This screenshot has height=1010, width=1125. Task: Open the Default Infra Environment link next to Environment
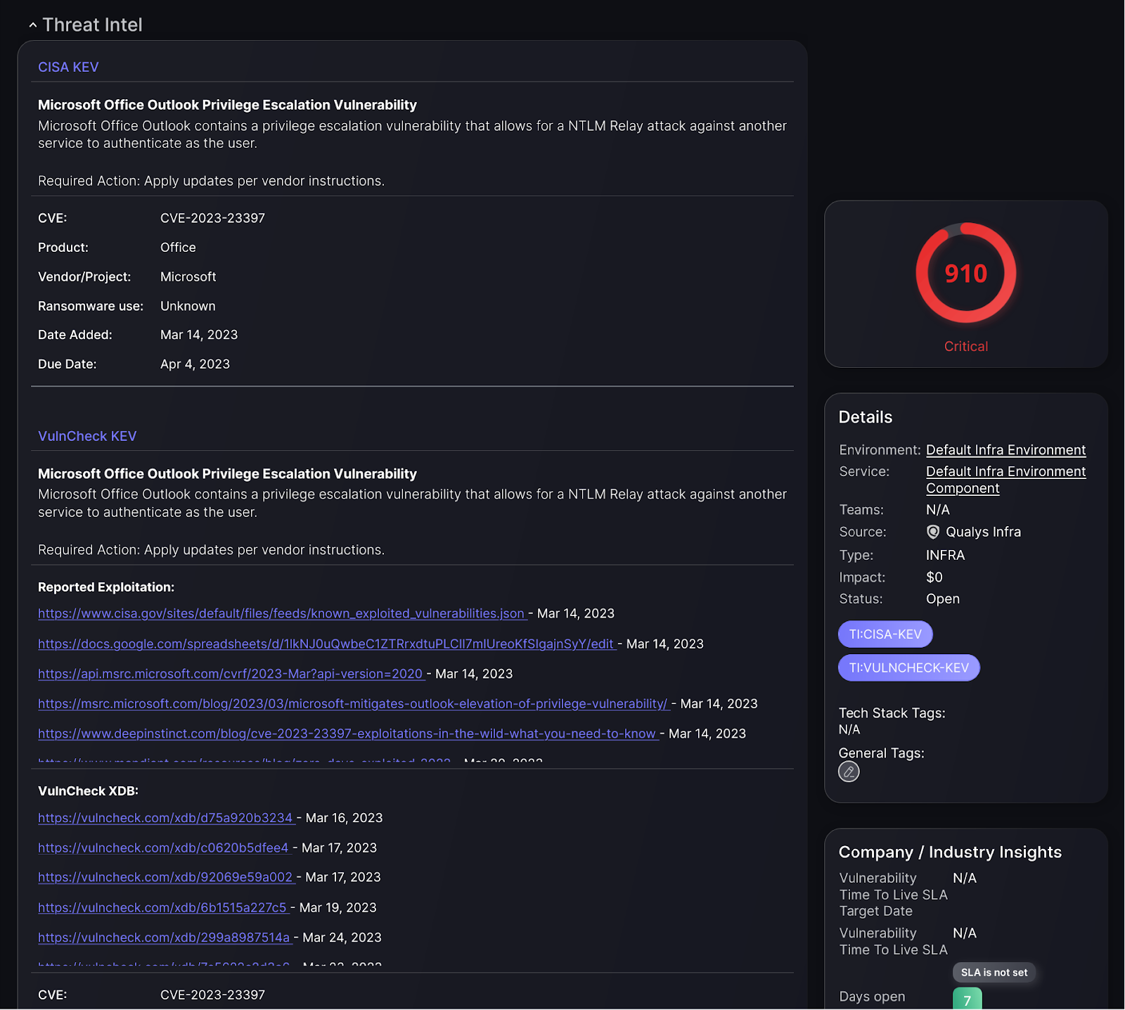coord(1005,450)
